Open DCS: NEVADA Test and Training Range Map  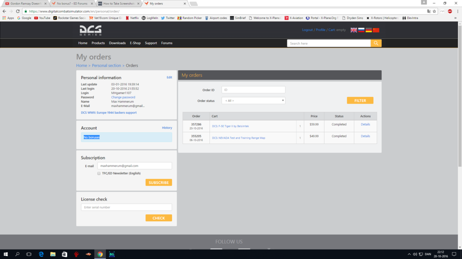[239, 138]
